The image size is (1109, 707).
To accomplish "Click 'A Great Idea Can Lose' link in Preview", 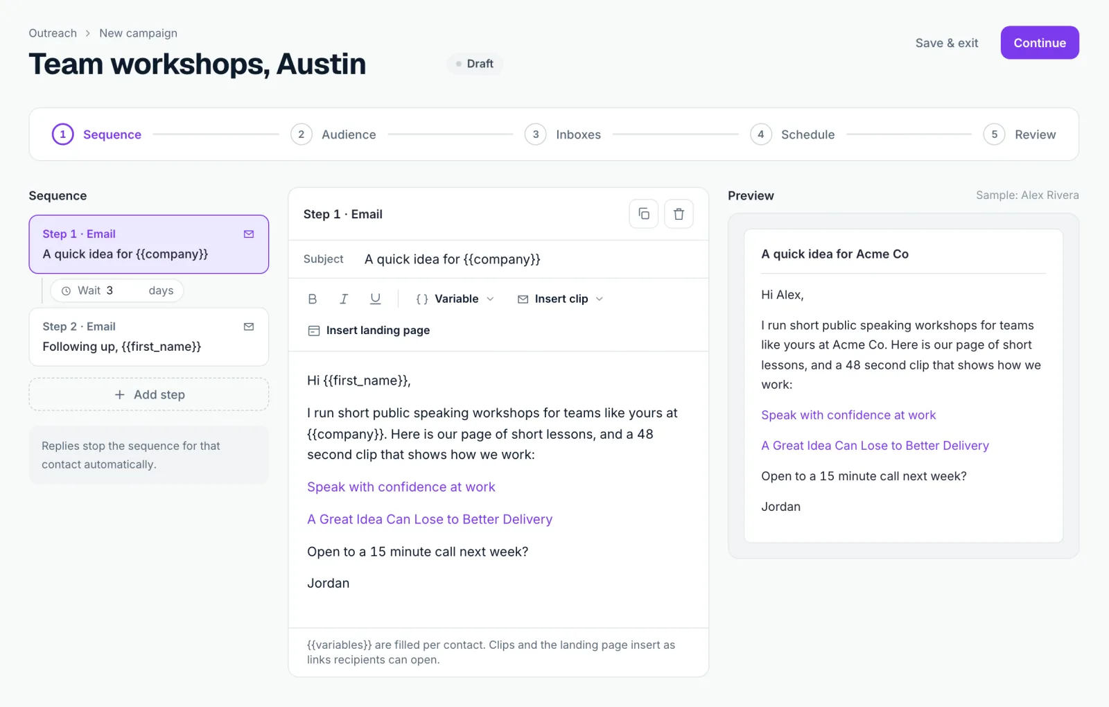I will point(875,446).
